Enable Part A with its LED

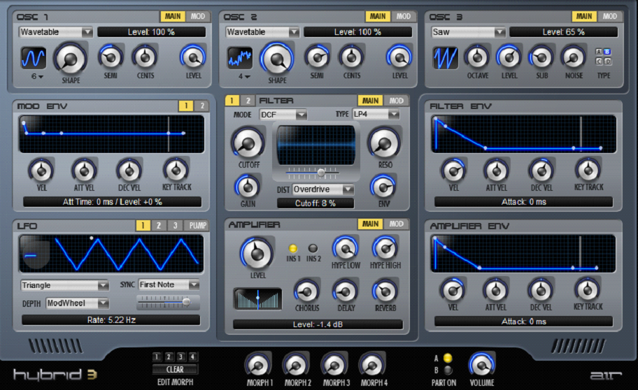point(448,358)
